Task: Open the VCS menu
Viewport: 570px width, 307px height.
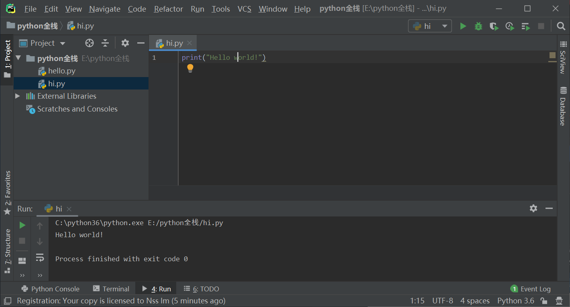Action: click(244, 9)
